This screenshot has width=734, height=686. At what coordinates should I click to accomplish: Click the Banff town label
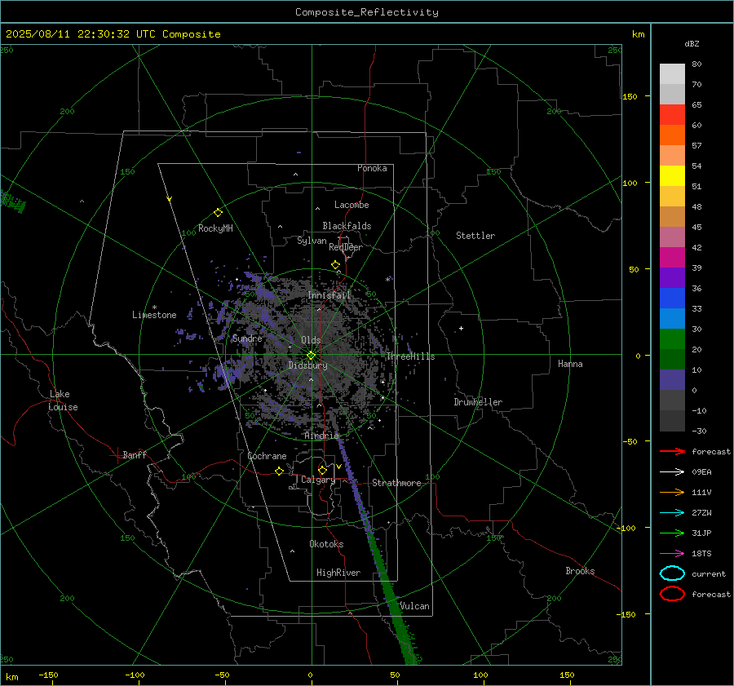pos(135,454)
